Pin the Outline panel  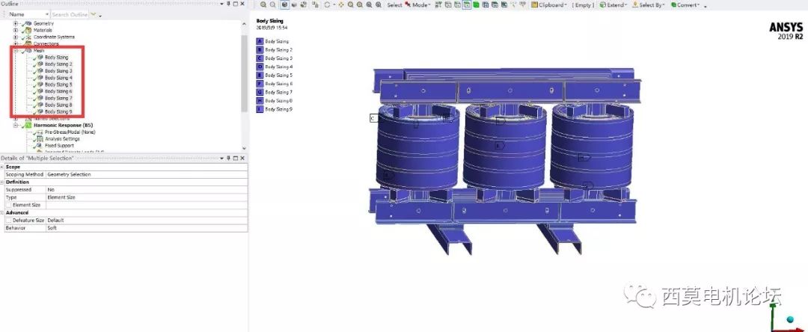click(228, 4)
